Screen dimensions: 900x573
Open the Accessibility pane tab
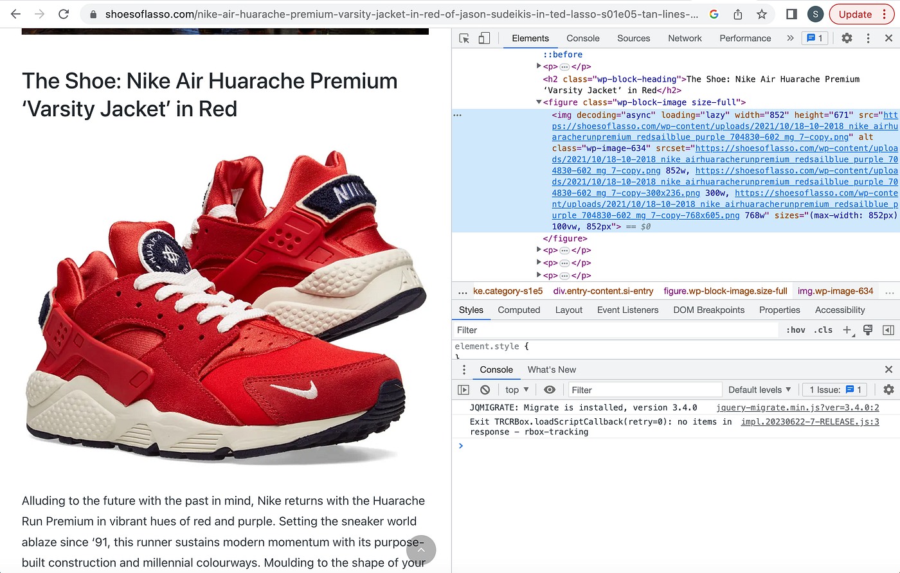(840, 310)
